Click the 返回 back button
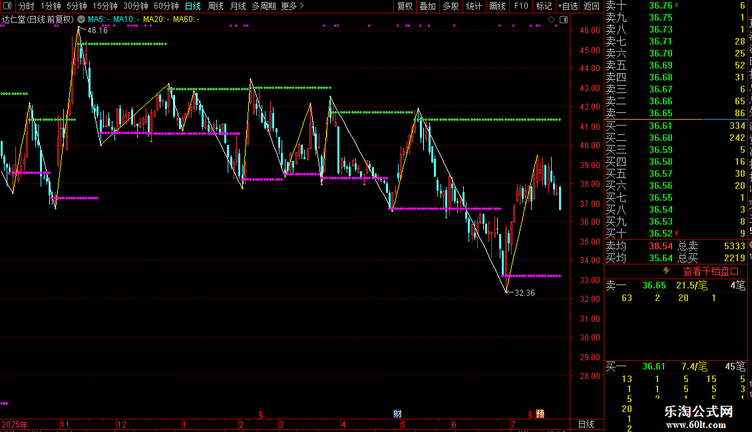Screen dimensions: 752x432 click(x=592, y=6)
